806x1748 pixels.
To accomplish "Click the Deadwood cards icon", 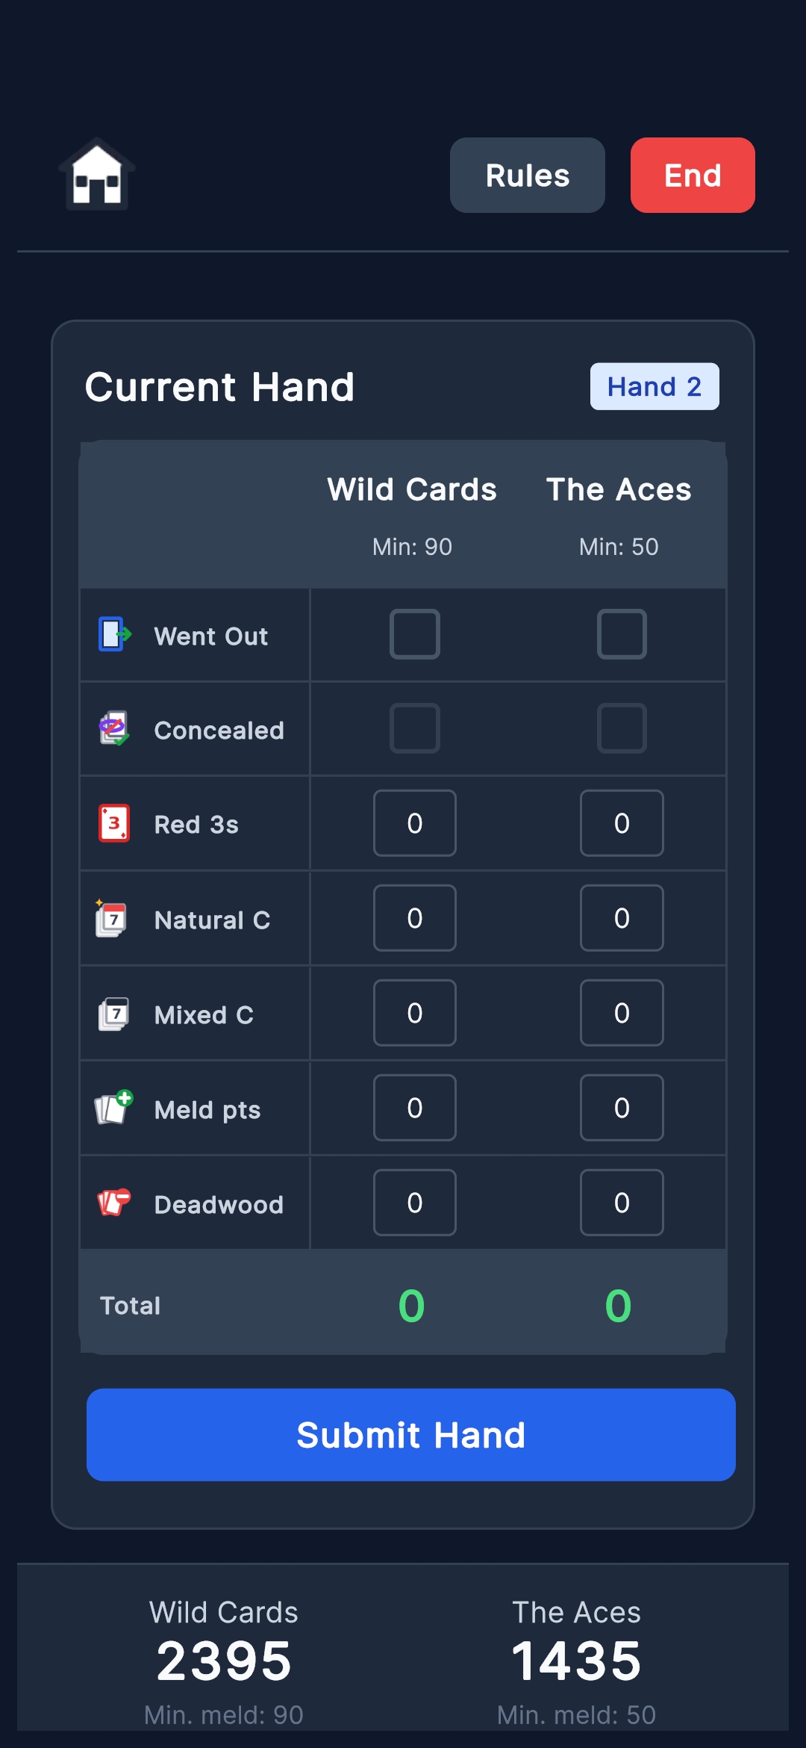I will click(113, 1203).
